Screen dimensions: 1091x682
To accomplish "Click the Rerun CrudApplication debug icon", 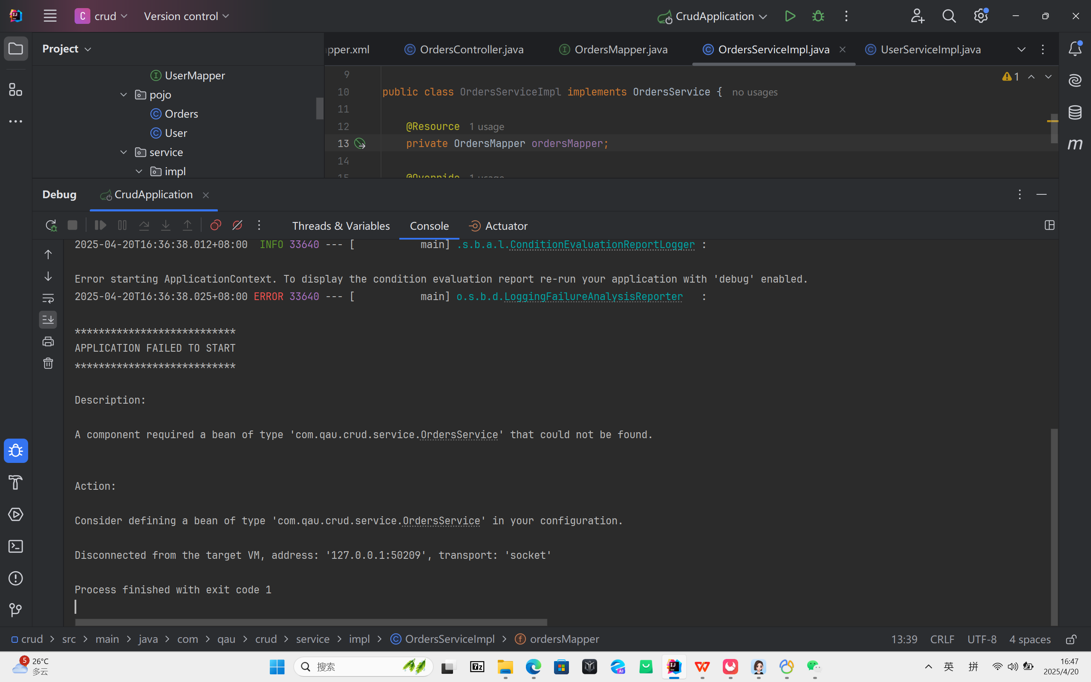I will pos(51,225).
